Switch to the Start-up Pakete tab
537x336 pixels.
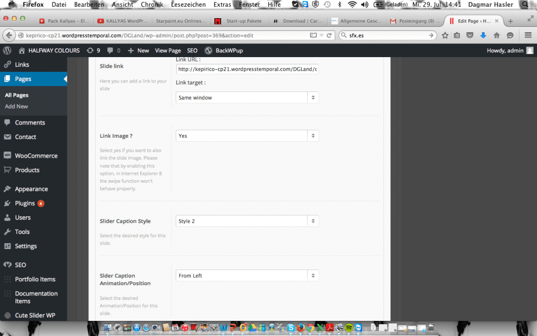239,21
